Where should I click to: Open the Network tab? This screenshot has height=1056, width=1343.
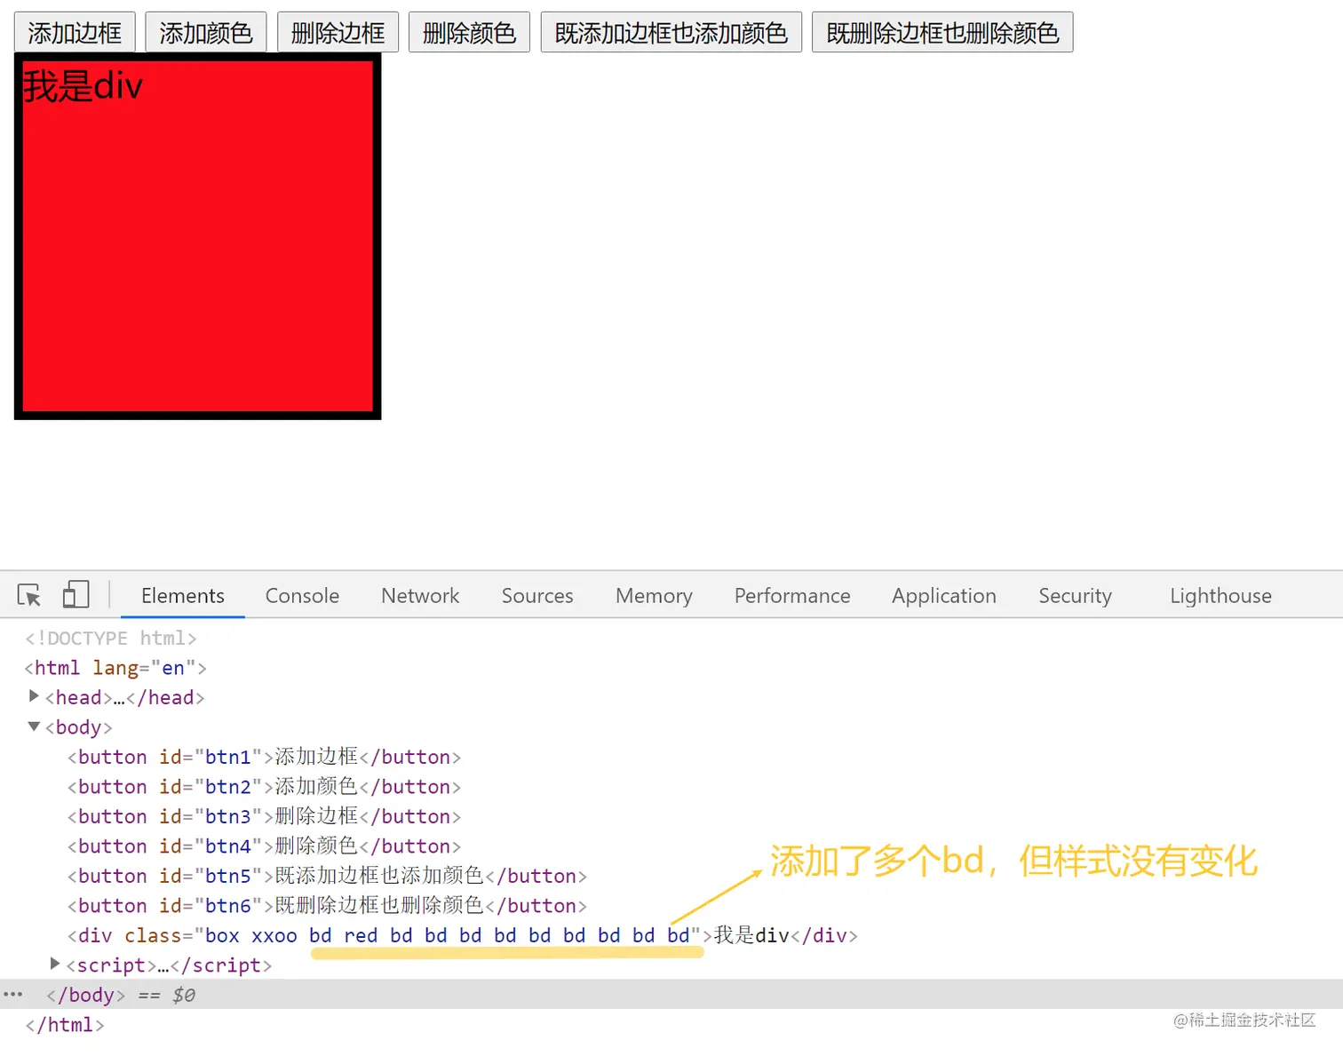pyautogui.click(x=419, y=596)
